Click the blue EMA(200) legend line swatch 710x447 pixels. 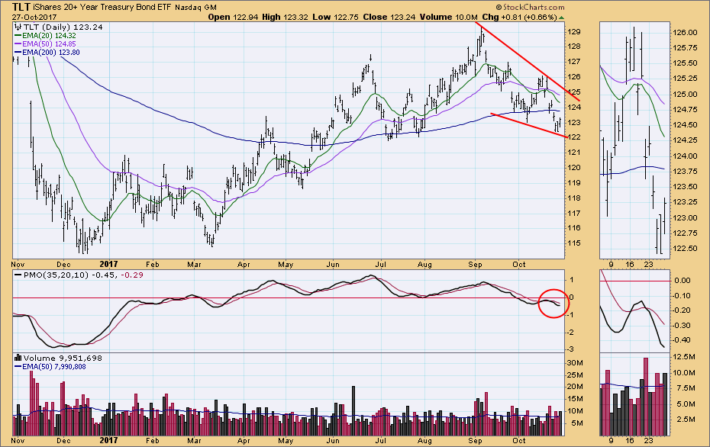tap(18, 53)
